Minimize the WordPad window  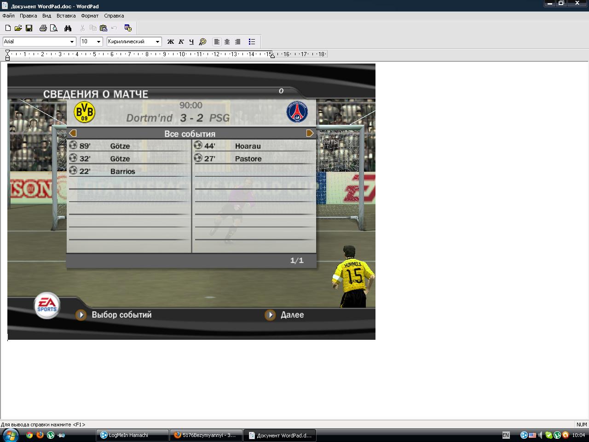point(549,3)
